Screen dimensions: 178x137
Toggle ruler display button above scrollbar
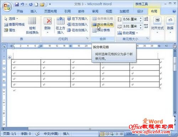[175, 46]
